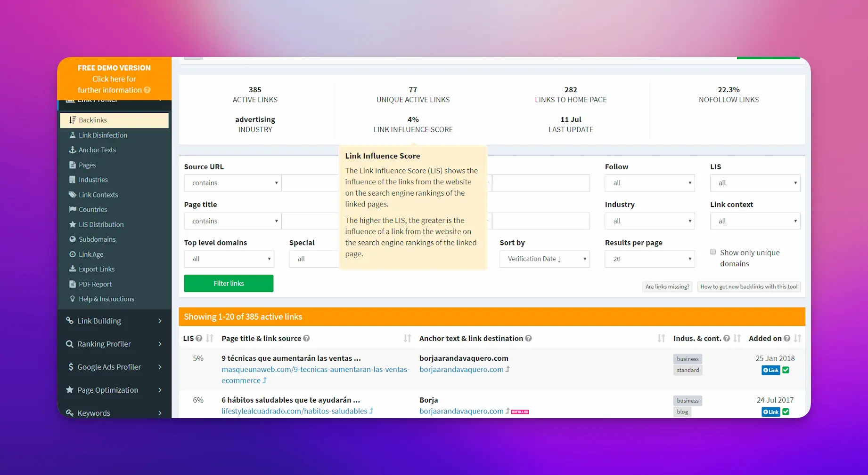
Task: Toggle the verification checkmark on the Borja row
Action: coord(785,412)
